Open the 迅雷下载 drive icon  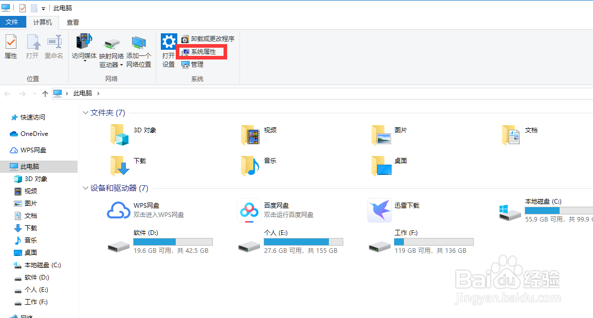(x=379, y=210)
